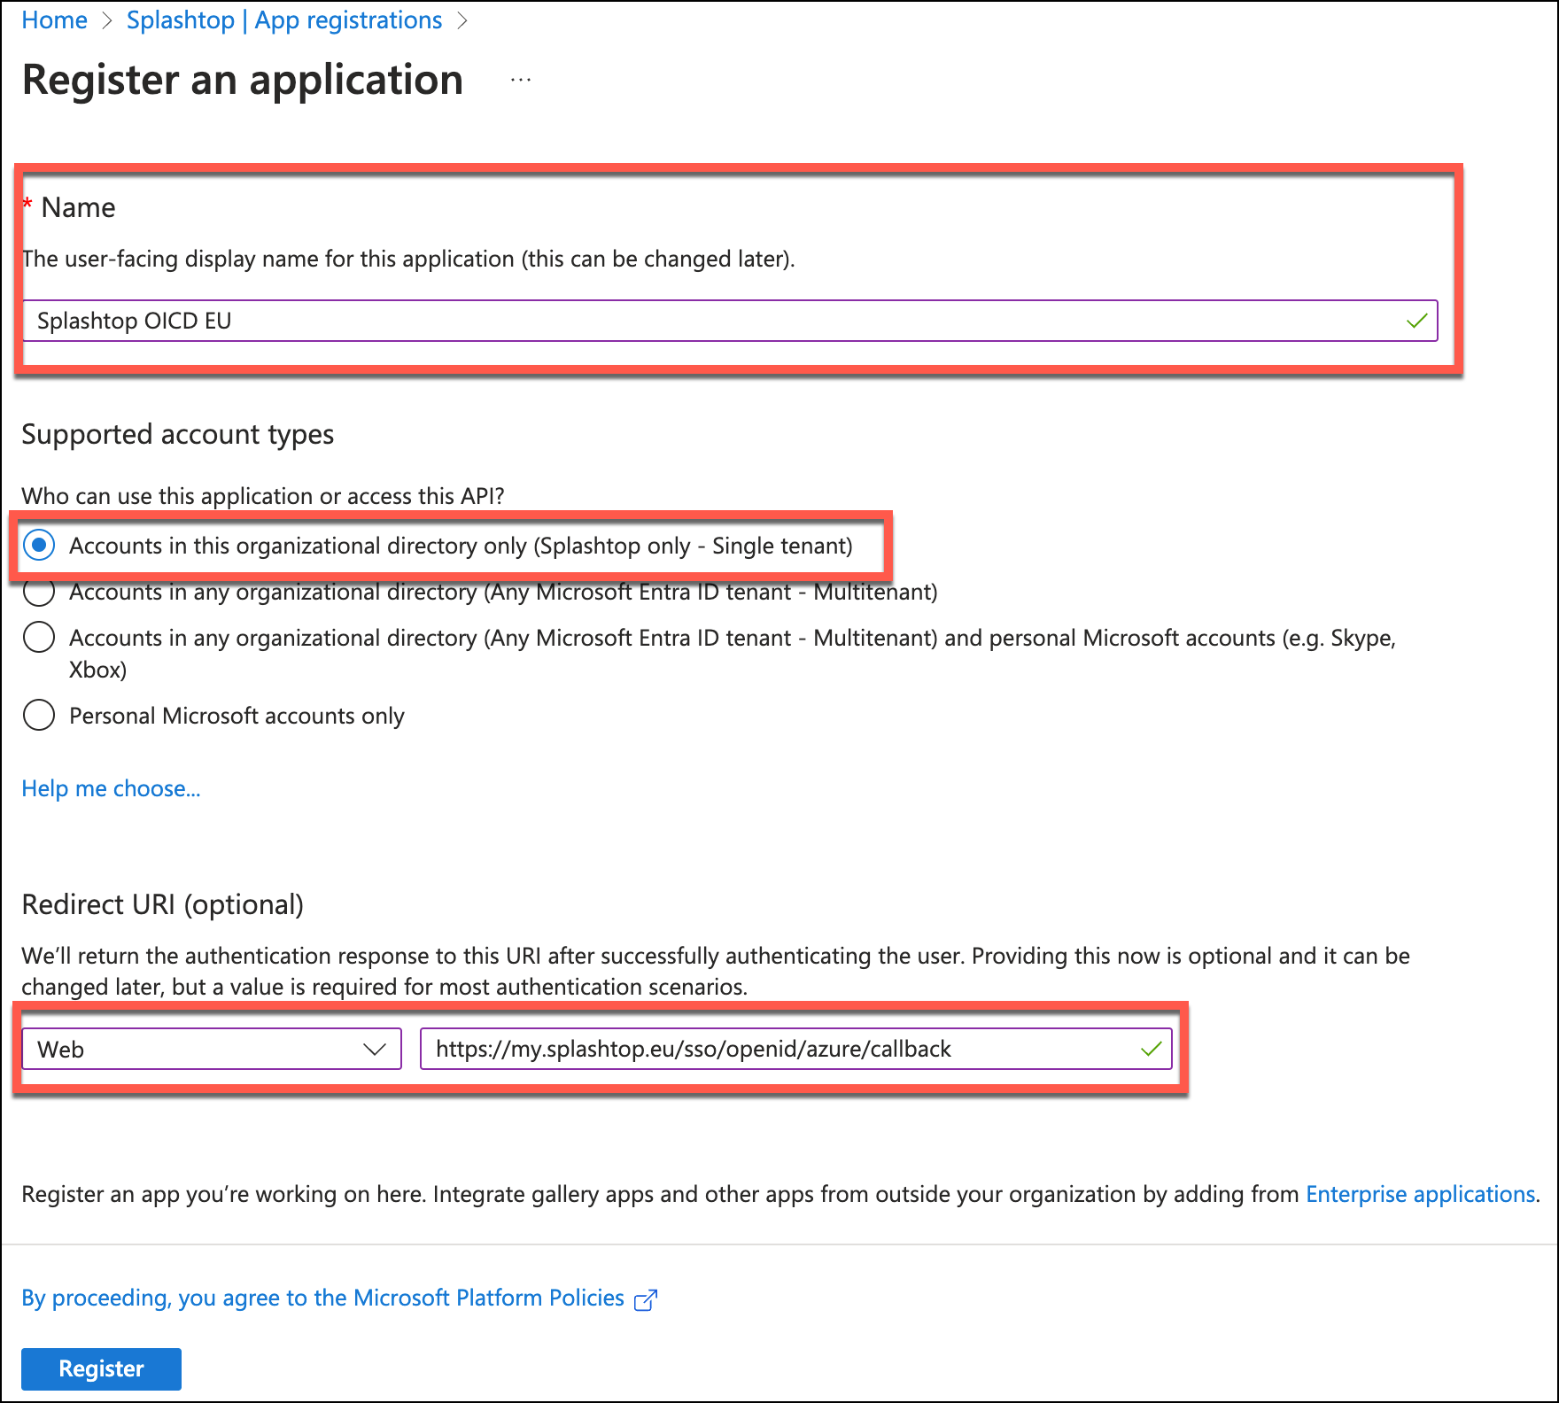Screen dimensions: 1559x1403
Task: Open the ellipsis more options menu
Action: pyautogui.click(x=521, y=80)
